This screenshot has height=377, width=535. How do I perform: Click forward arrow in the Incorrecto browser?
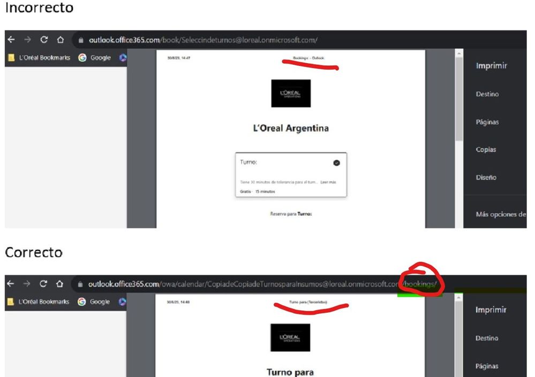[x=28, y=40]
